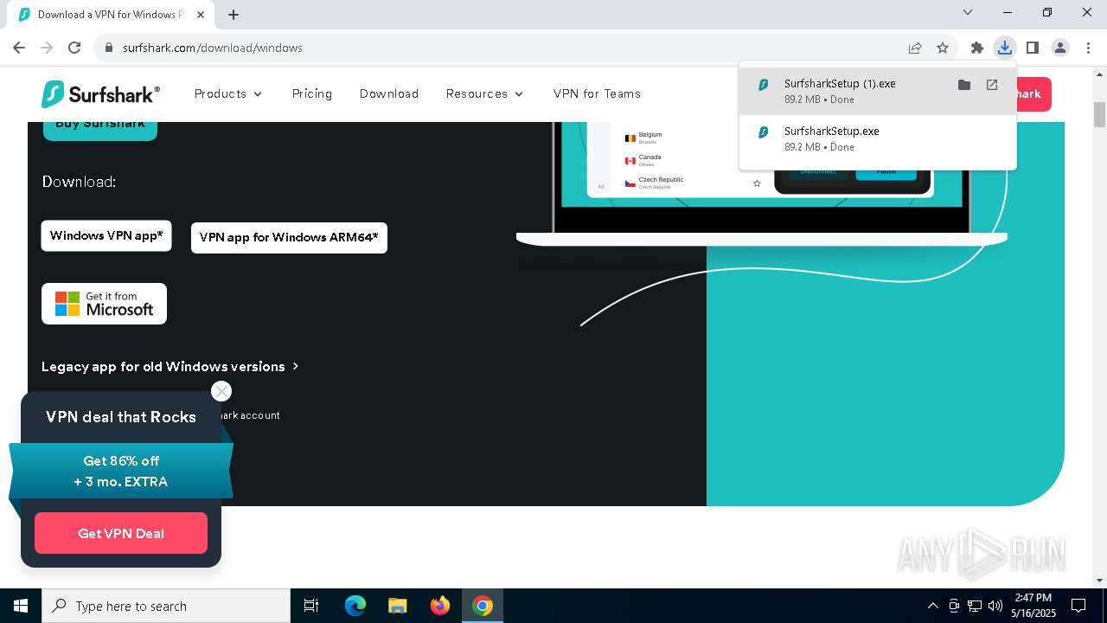Image resolution: width=1107 pixels, height=623 pixels.
Task: Click the Get VPN Deal button
Action: click(x=121, y=533)
